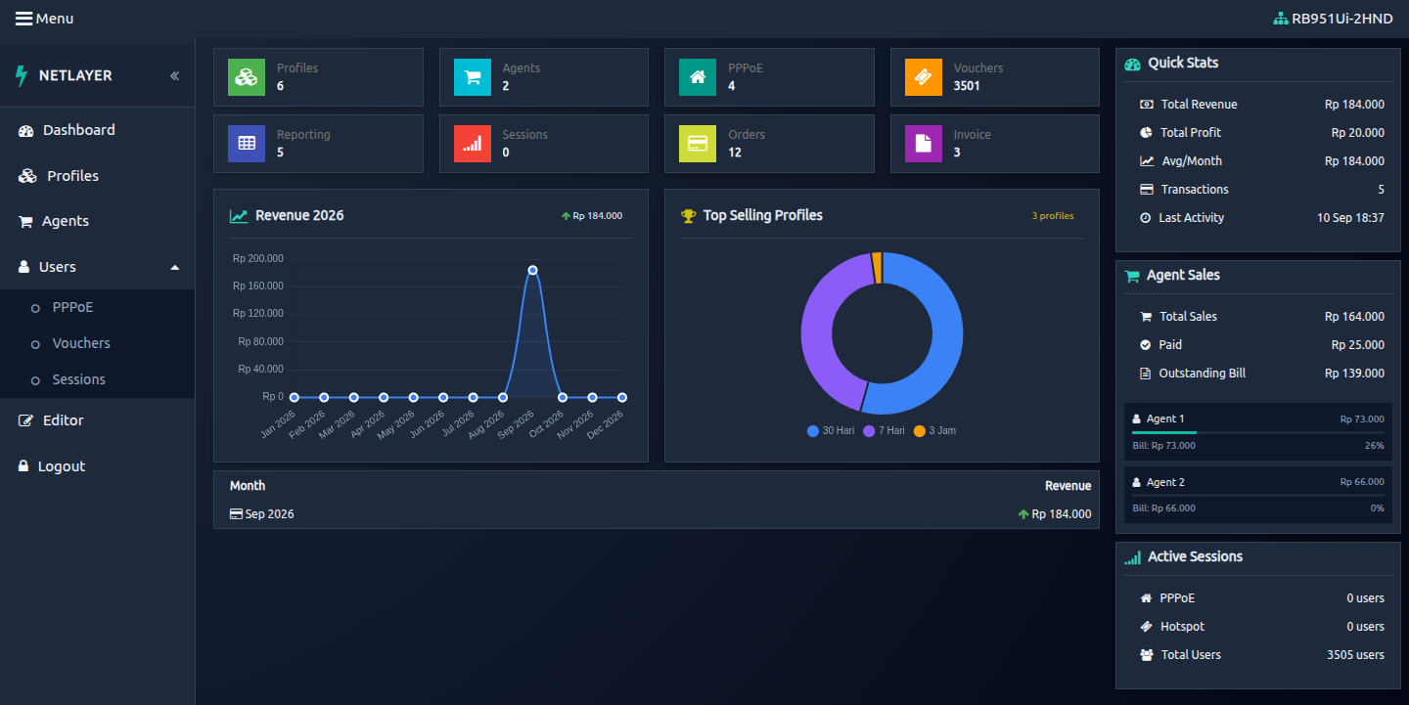Click the NETLAYER lightning bolt logo
This screenshot has width=1409, height=705.
tap(23, 75)
